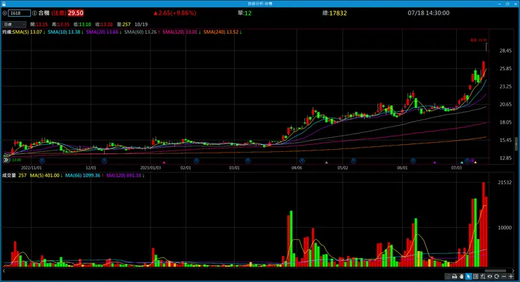The image size is (520, 282).
Task: Click the price 29.50 highlighted value
Action: 76,13
